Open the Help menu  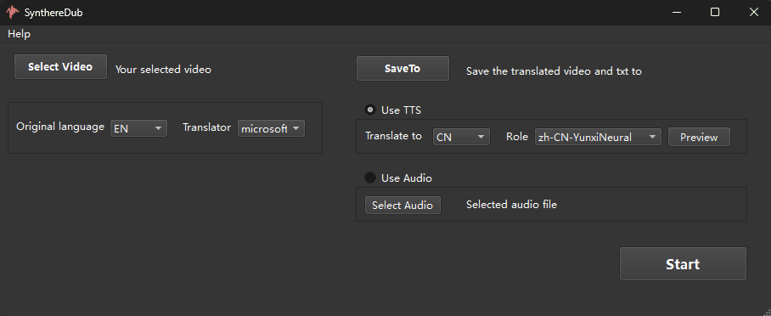pos(20,34)
